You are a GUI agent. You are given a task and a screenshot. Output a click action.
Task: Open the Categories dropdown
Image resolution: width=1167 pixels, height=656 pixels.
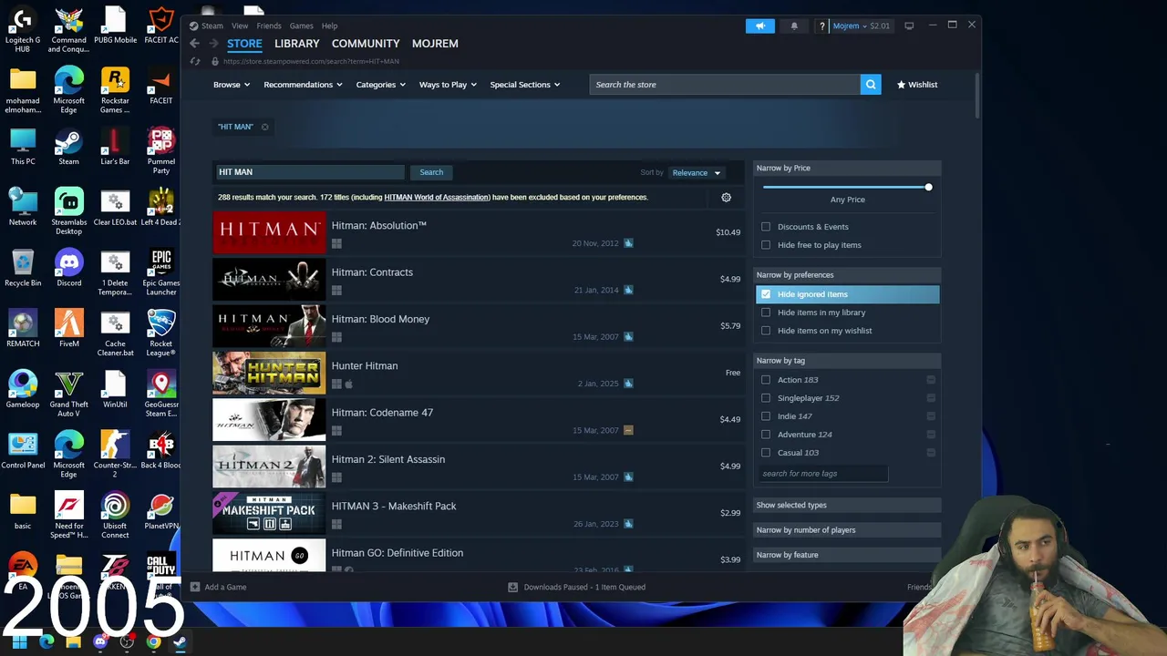click(380, 85)
